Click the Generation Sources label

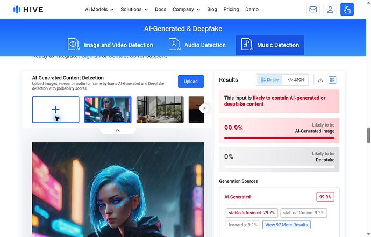(x=238, y=181)
